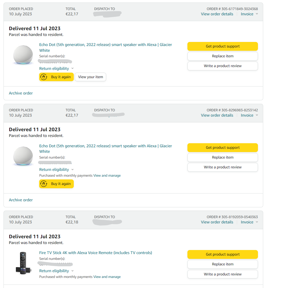The image size is (281, 288).
Task: Open first Echo Dot product thumbnail
Action: pos(23,55)
